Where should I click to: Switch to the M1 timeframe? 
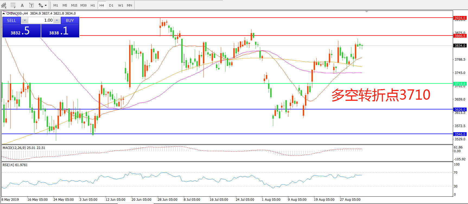pos(56,5)
